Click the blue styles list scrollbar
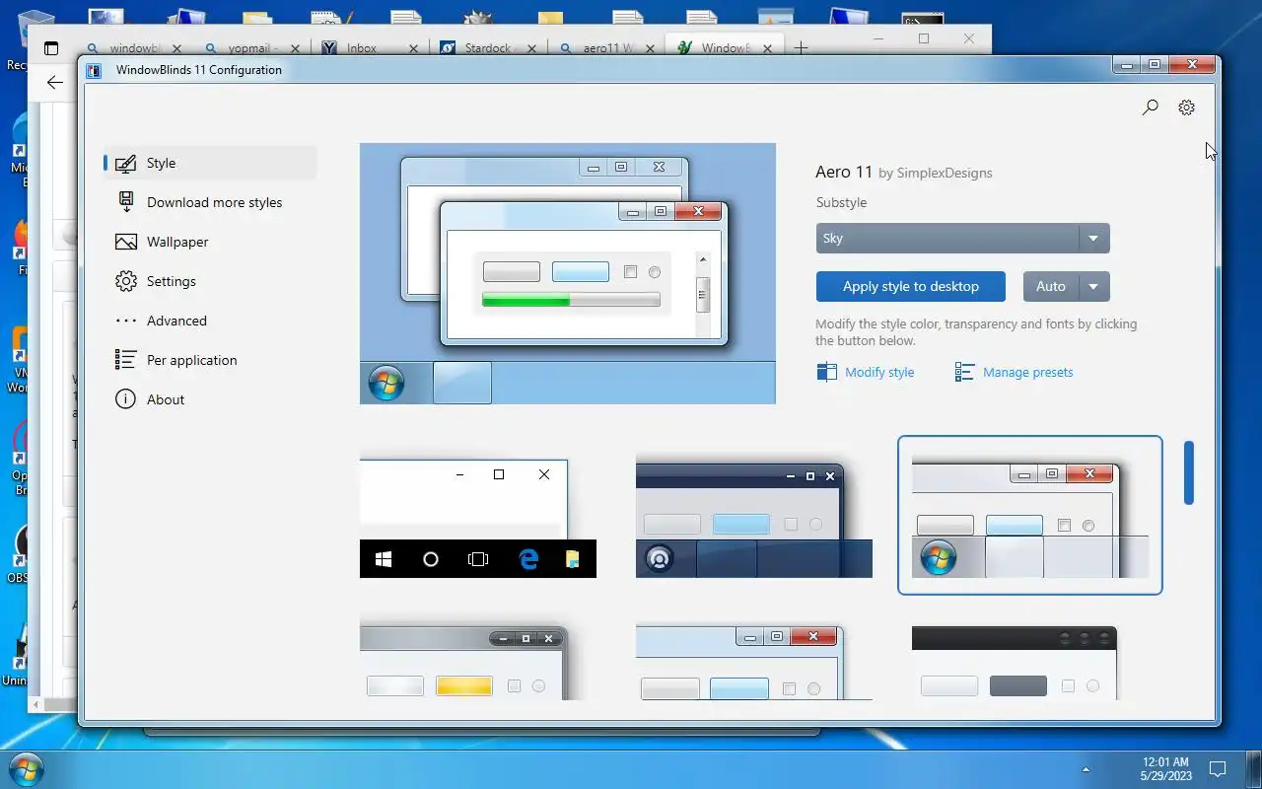 point(1189,472)
